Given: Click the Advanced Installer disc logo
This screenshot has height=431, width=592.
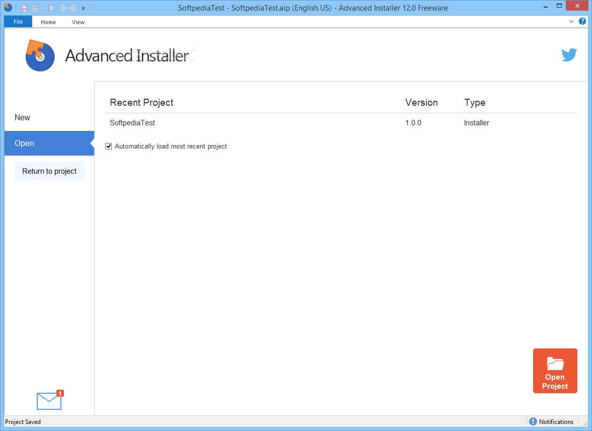Looking at the screenshot, I should [x=40, y=55].
